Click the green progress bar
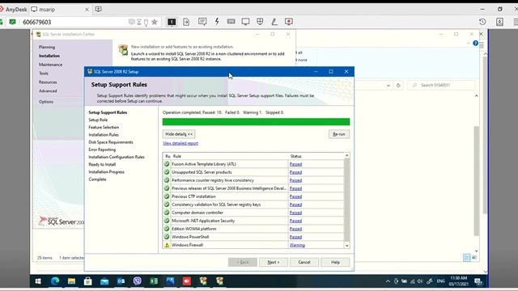The height and width of the screenshot is (291, 518). (256, 122)
